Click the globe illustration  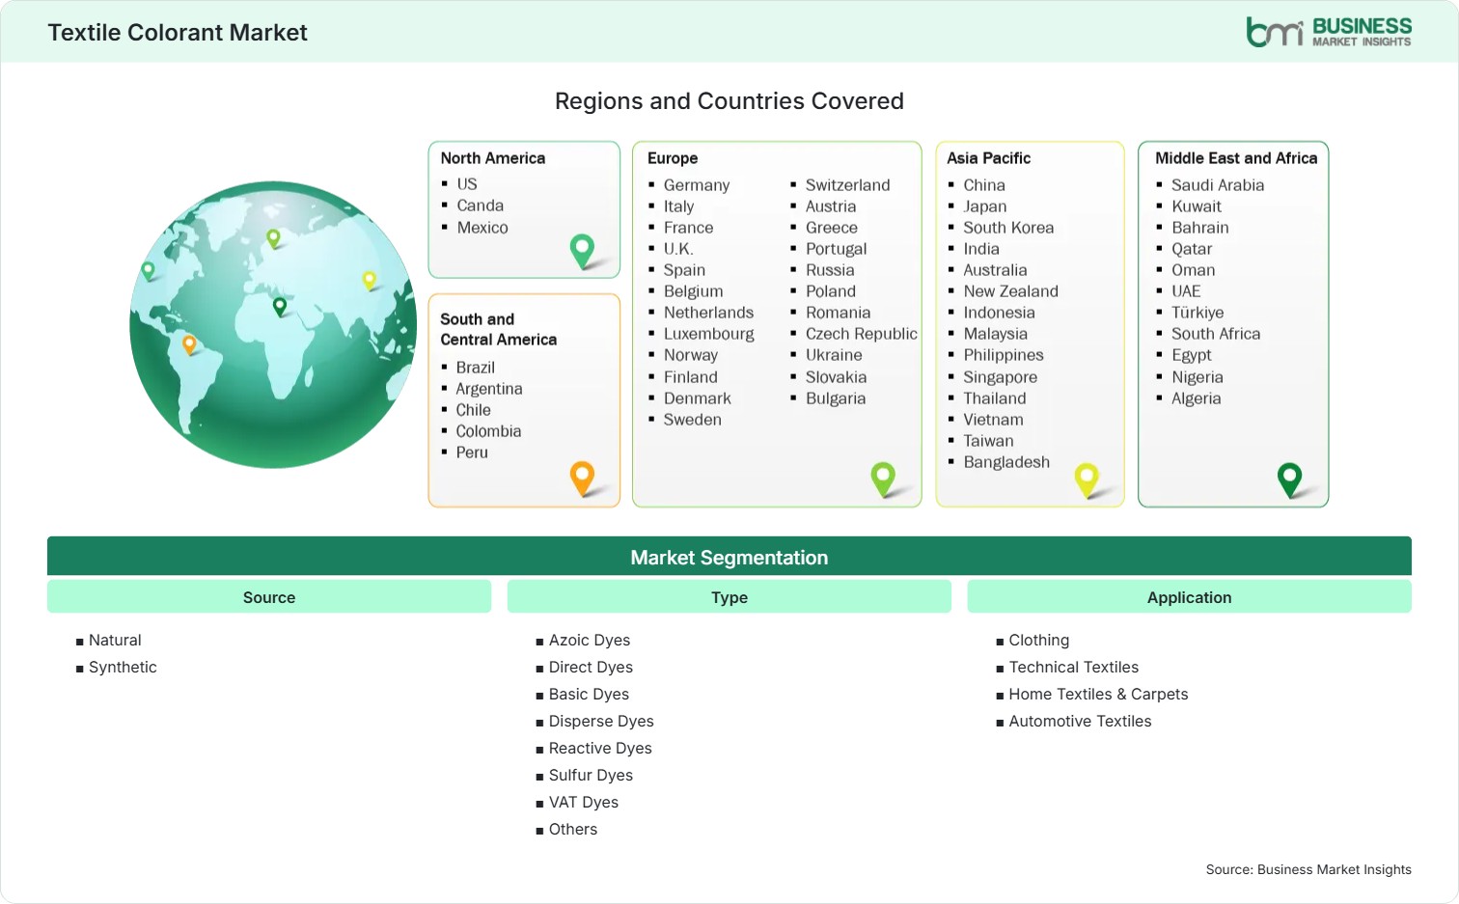(274, 325)
